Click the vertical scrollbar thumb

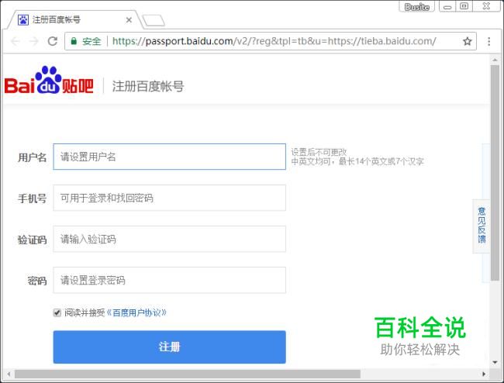tap(495, 173)
